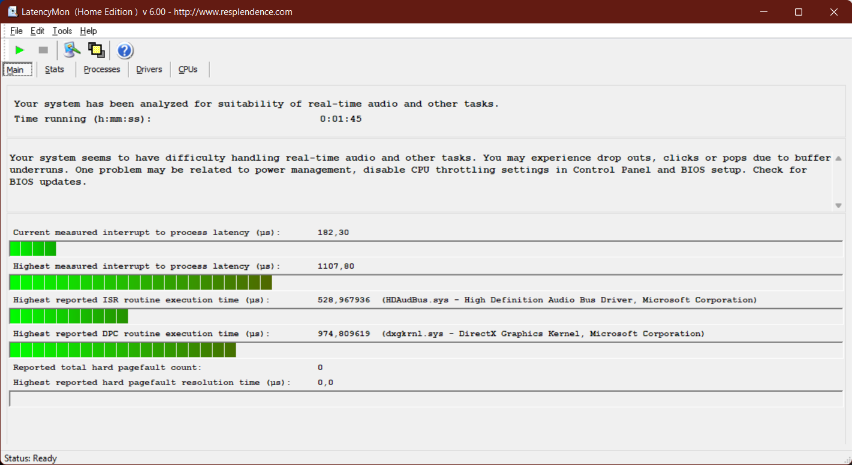Switch to the Drivers tab
Viewport: 852px width, 465px height.
tap(149, 70)
